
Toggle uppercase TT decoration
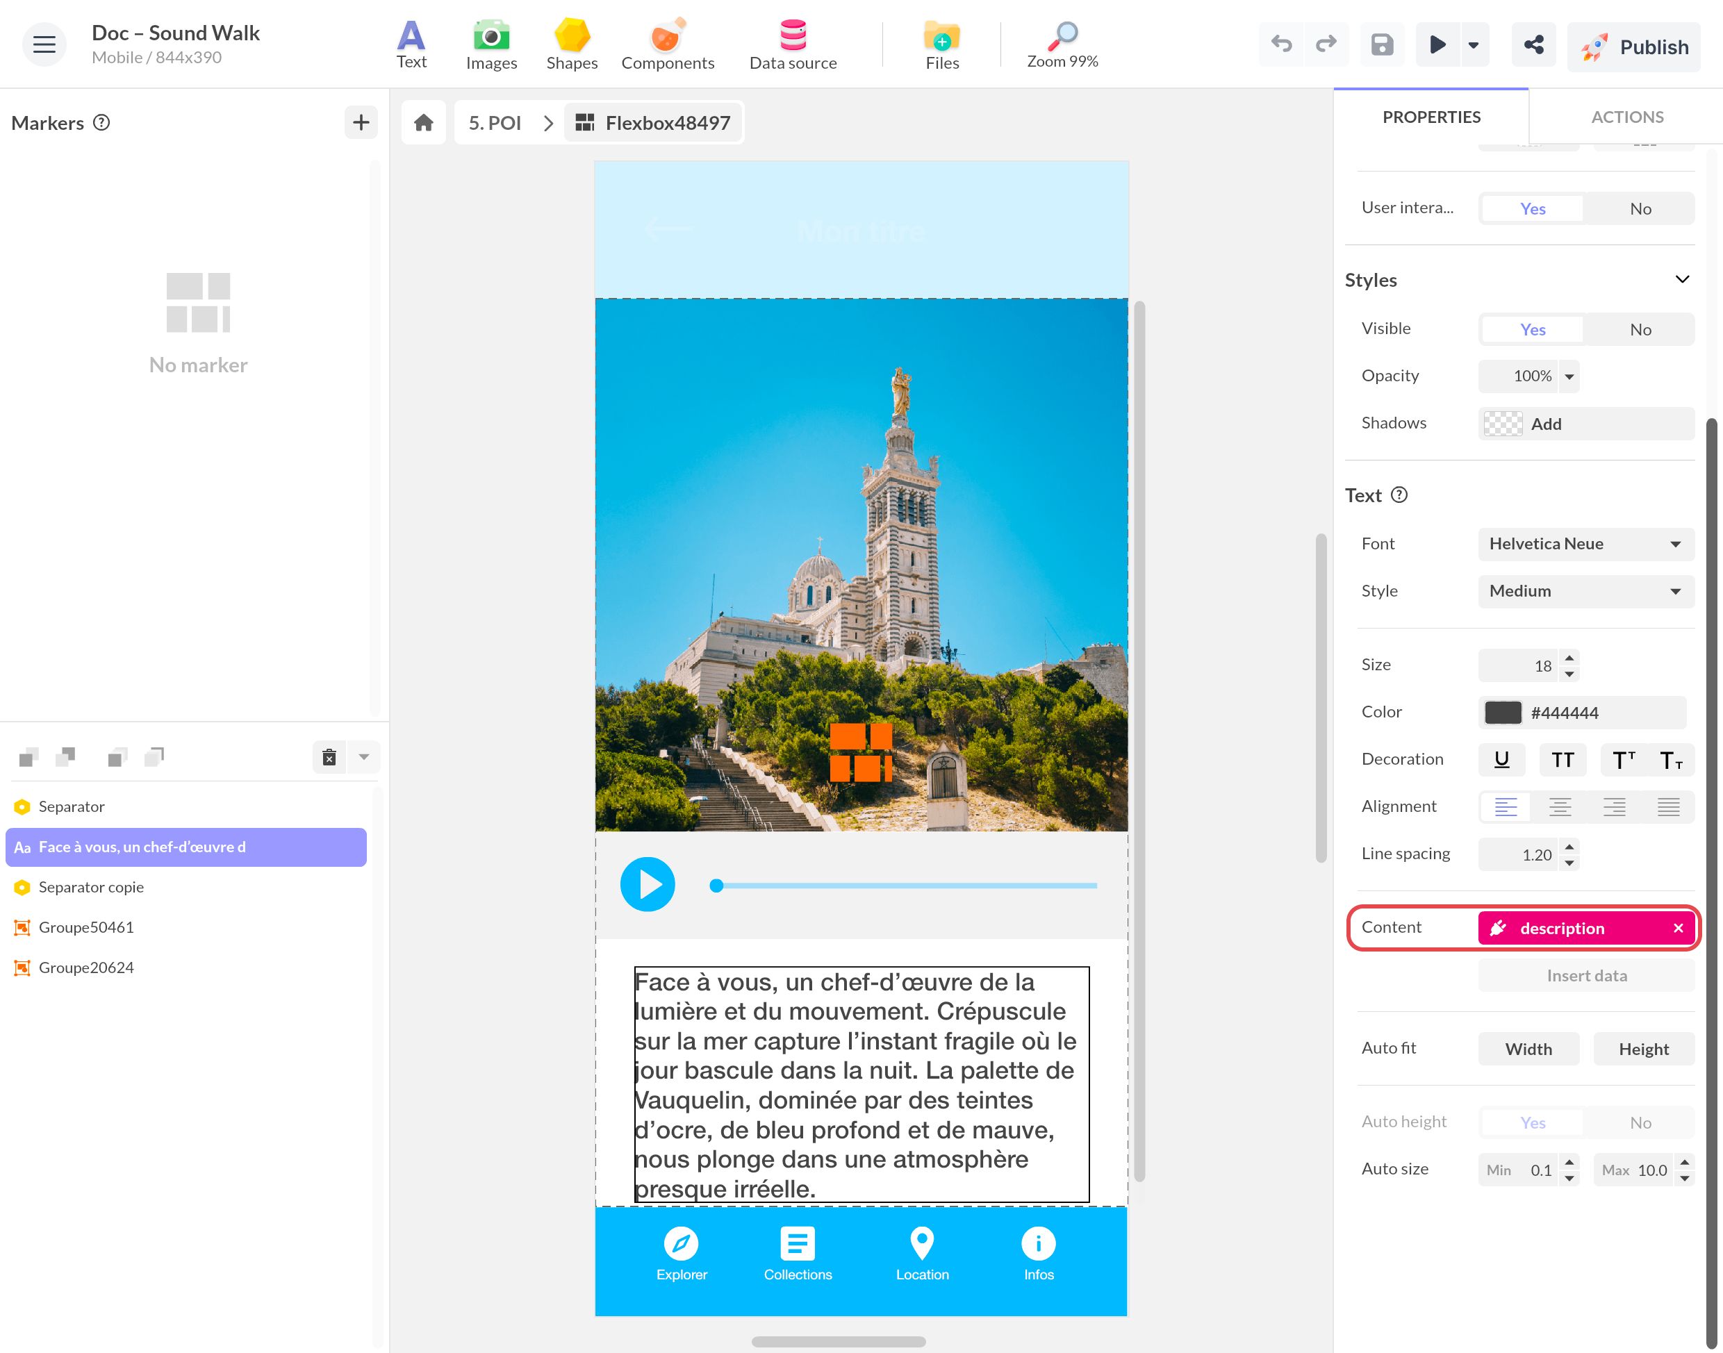[1563, 760]
